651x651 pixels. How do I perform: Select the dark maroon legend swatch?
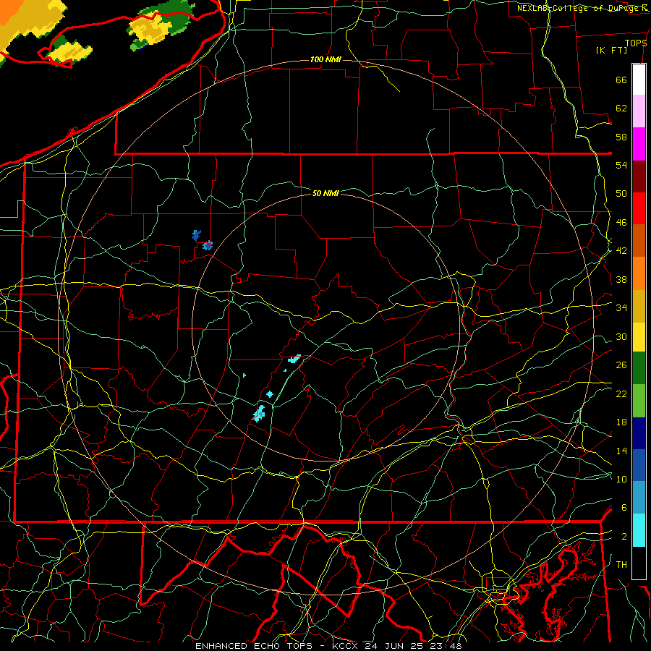click(639, 176)
